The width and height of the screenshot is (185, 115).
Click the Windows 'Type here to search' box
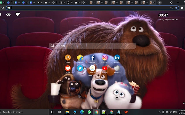(x=24, y=112)
